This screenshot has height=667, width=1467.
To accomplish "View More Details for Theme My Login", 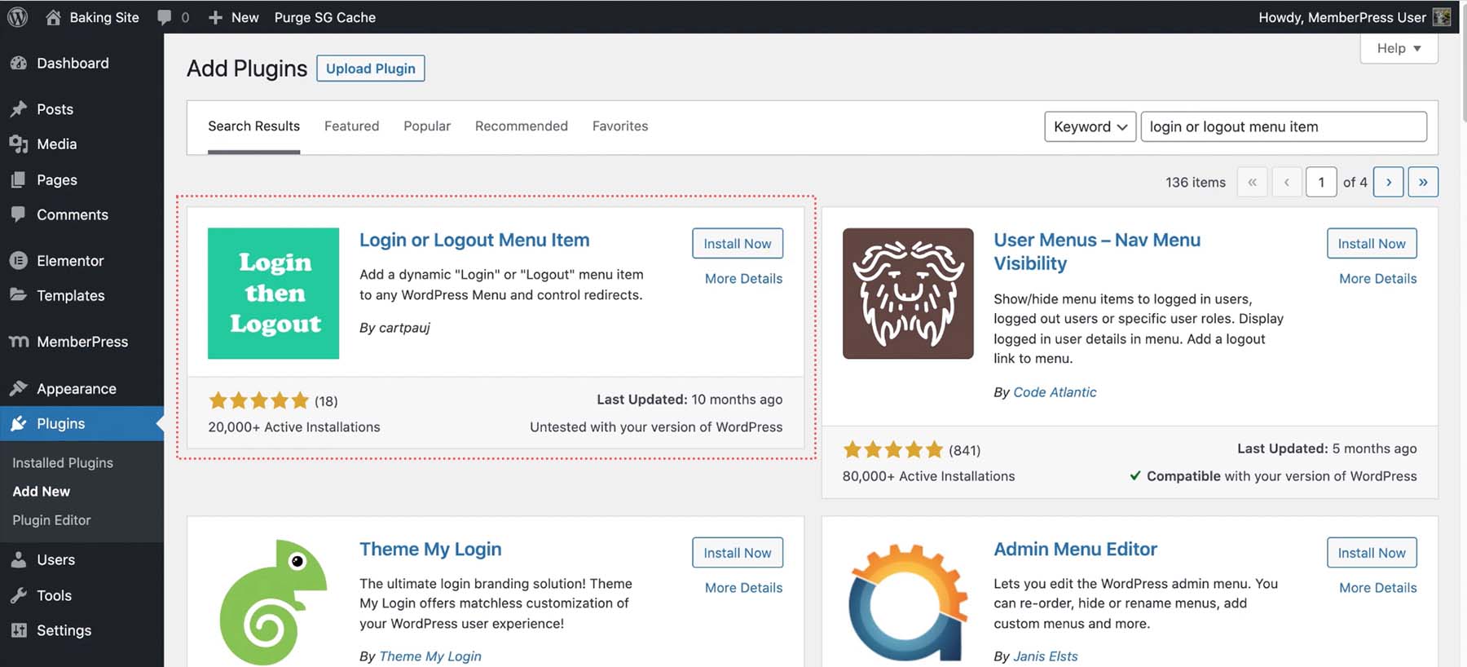I will point(743,588).
